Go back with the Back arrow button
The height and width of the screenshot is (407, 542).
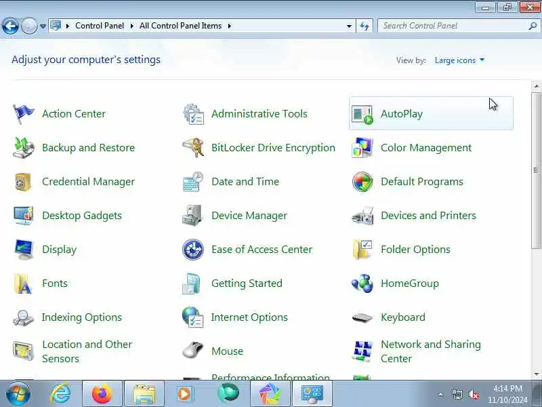tap(10, 26)
